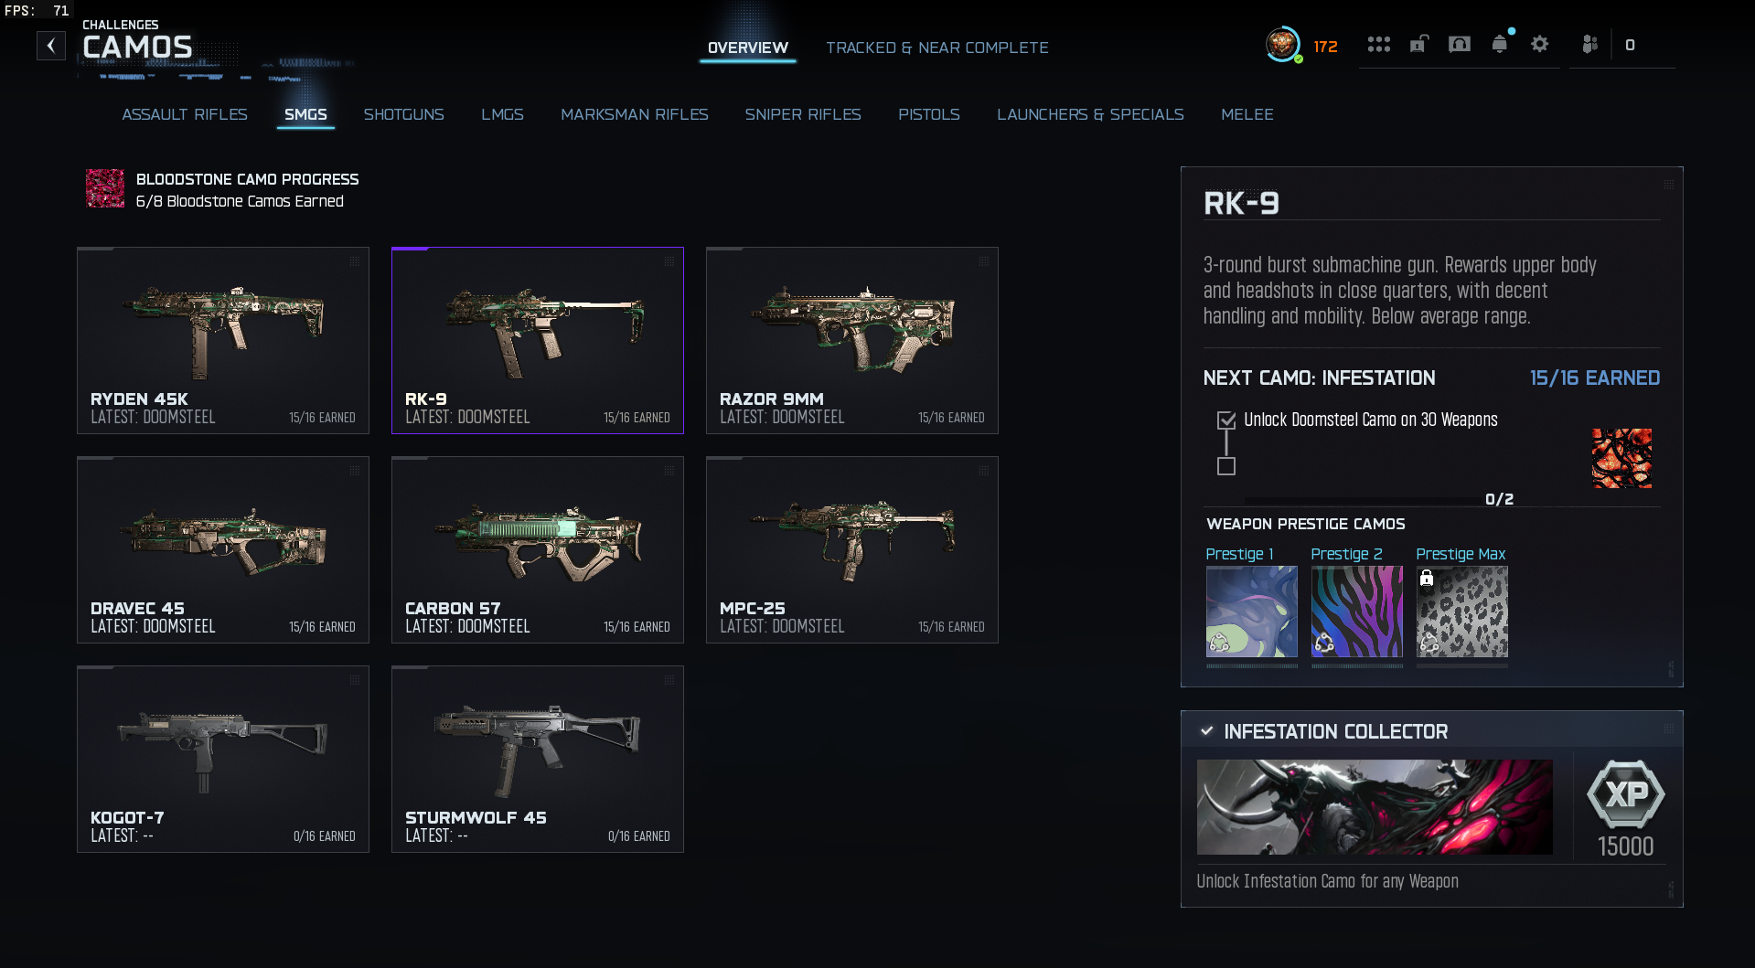Open the Sniper Rifles category
Viewport: 1755px width, 968px height.
803,114
